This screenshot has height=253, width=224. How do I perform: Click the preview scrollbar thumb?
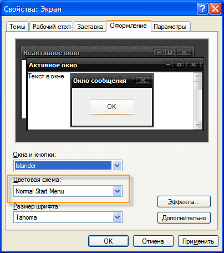tap(198, 86)
